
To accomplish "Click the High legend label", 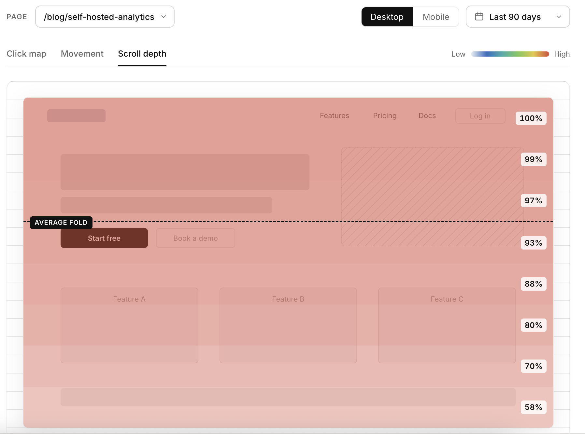I will (x=562, y=54).
